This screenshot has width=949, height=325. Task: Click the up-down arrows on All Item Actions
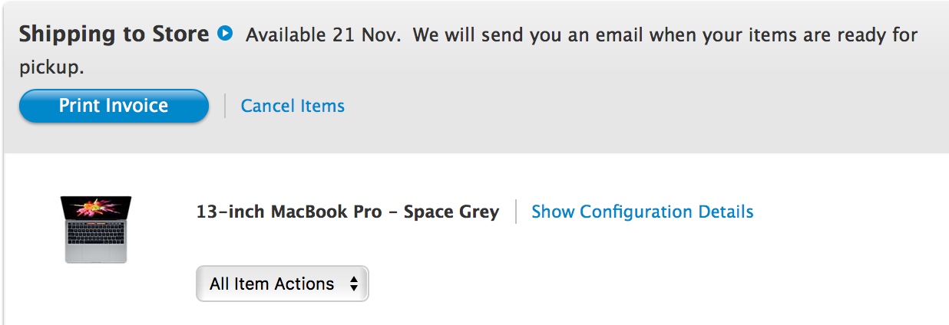353,284
